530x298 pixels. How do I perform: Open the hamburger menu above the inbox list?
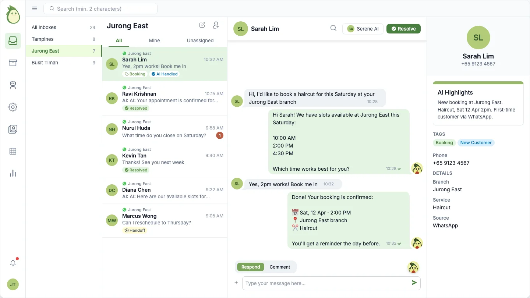click(34, 8)
